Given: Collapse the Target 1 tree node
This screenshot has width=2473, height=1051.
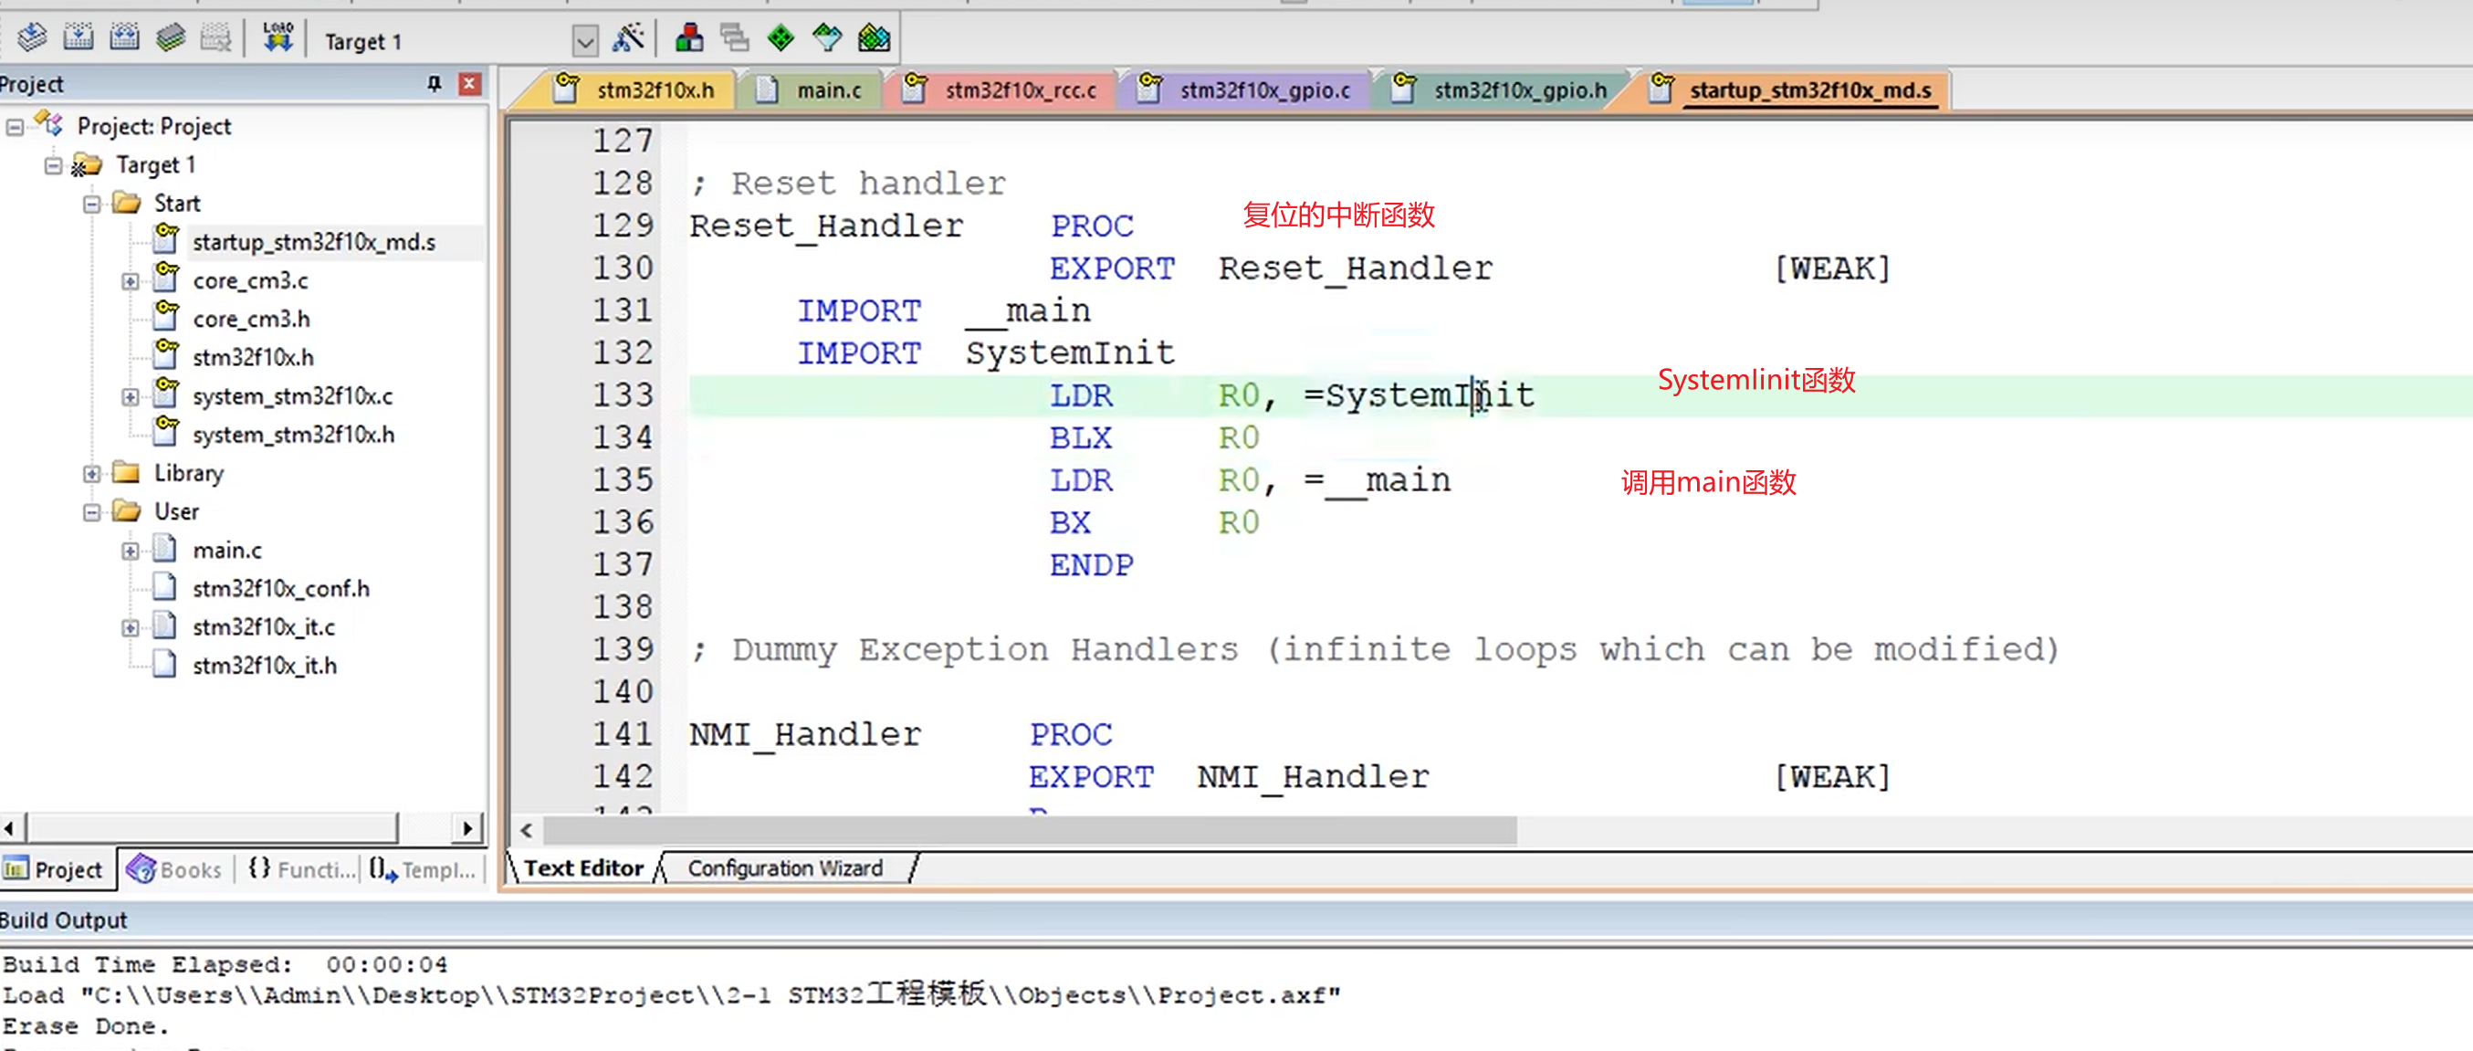Looking at the screenshot, I should (54, 165).
